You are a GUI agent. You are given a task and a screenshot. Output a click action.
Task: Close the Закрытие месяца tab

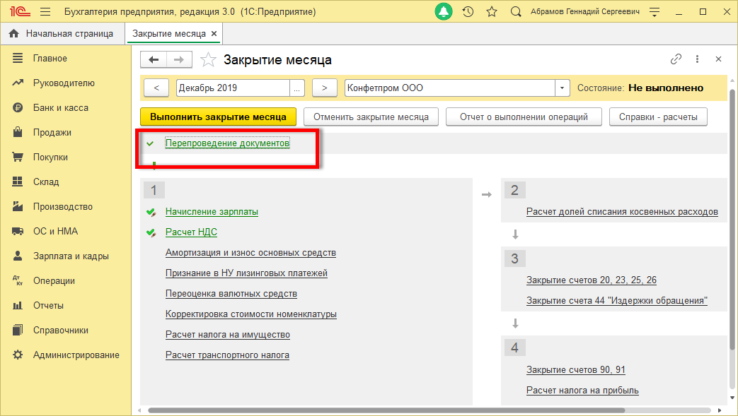tap(214, 34)
